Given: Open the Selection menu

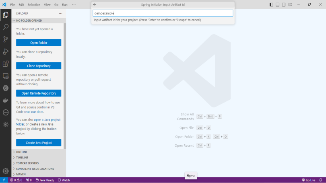Looking at the screenshot, I should [x=34, y=4].
